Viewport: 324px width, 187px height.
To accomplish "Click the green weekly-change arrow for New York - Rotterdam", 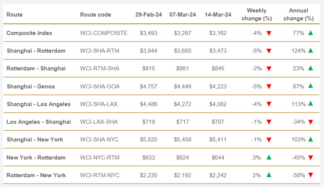I will click(x=269, y=157).
